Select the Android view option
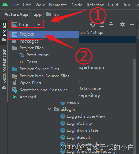Image resolution: width=139 pixels, height=154 pixels. point(43,97)
